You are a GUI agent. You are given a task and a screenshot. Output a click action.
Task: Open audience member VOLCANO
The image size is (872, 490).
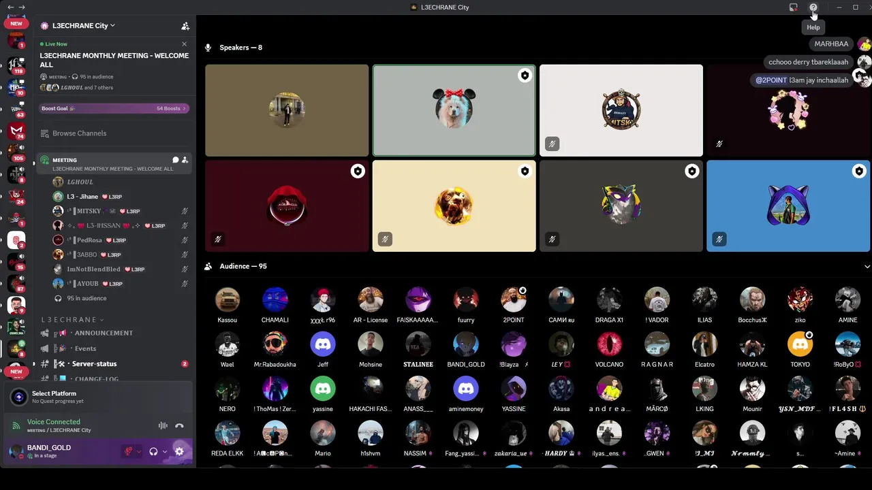(x=609, y=350)
